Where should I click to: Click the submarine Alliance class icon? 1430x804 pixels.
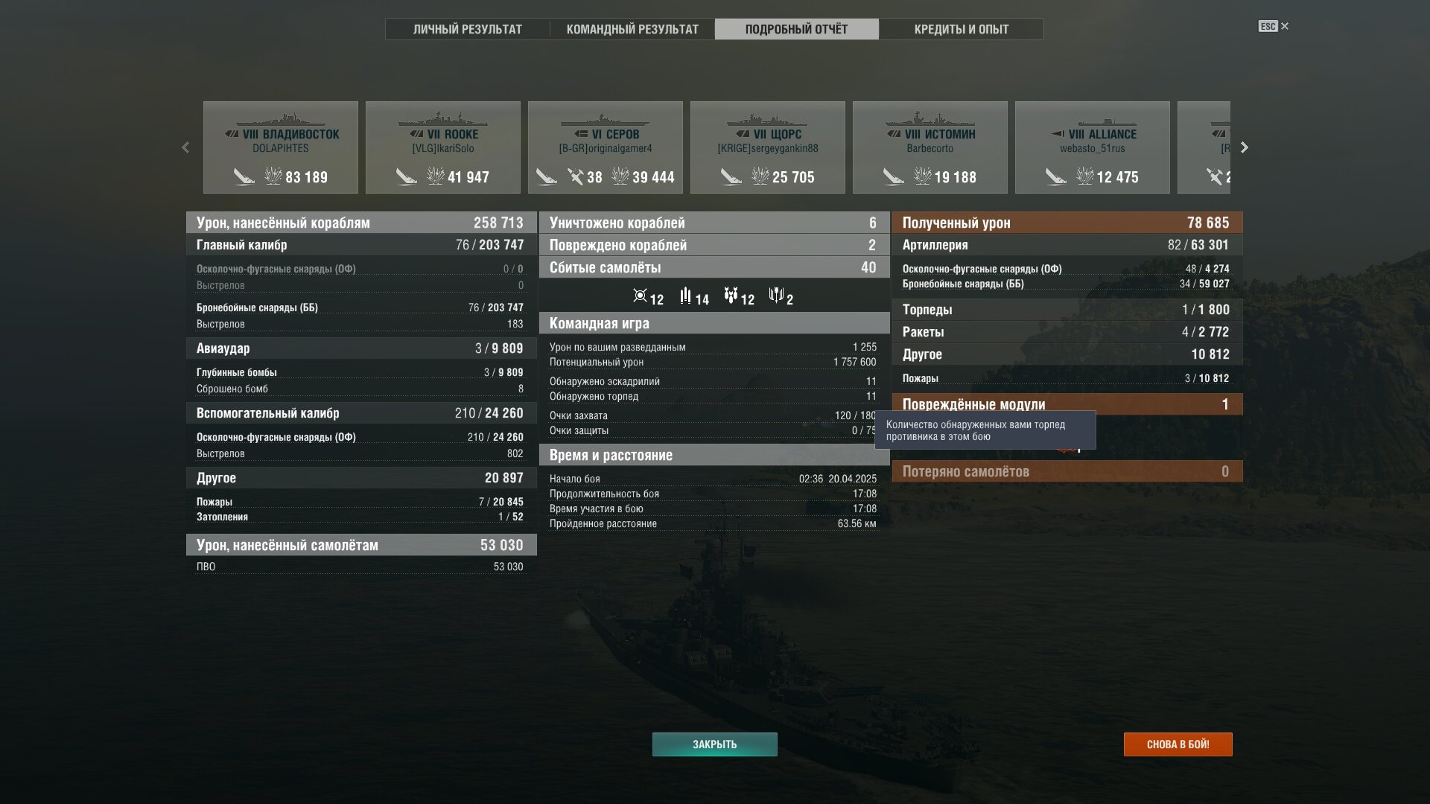coord(1058,134)
